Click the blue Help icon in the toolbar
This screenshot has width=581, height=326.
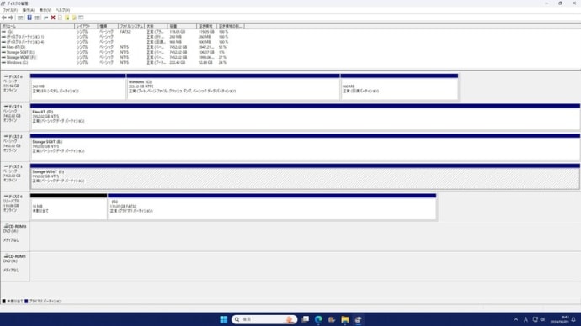(29, 18)
